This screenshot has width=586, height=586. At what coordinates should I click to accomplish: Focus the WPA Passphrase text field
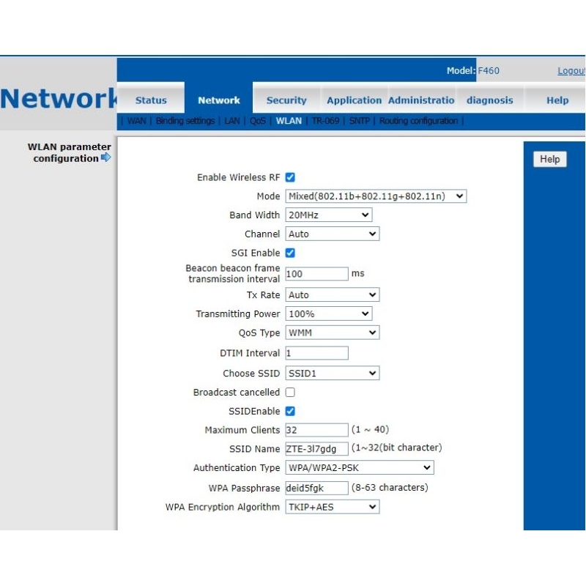click(x=316, y=488)
